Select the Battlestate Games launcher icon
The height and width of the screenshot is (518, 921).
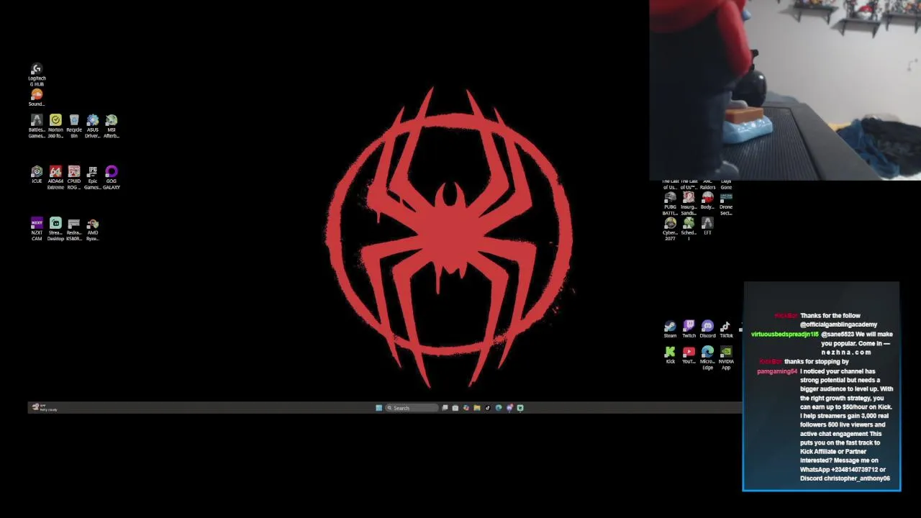[x=37, y=126]
